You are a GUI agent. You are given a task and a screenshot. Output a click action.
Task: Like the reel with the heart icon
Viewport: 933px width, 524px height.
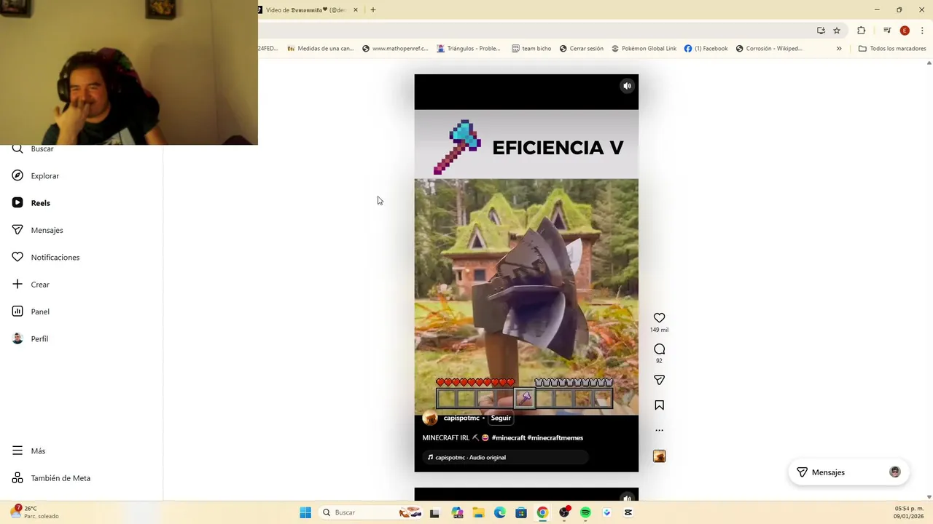coord(659,318)
